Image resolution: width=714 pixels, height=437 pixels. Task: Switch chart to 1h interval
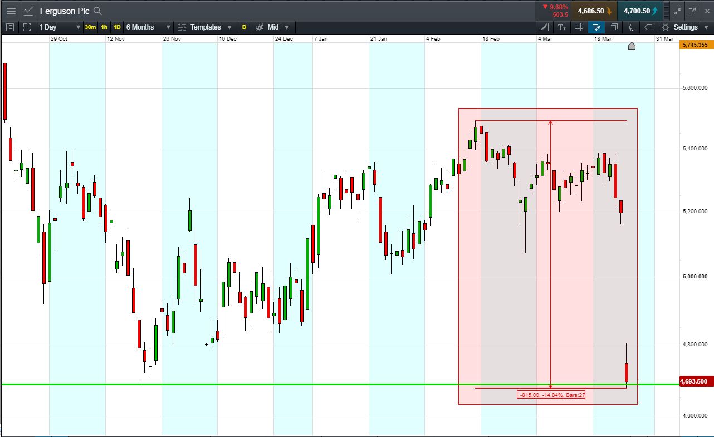[104, 27]
